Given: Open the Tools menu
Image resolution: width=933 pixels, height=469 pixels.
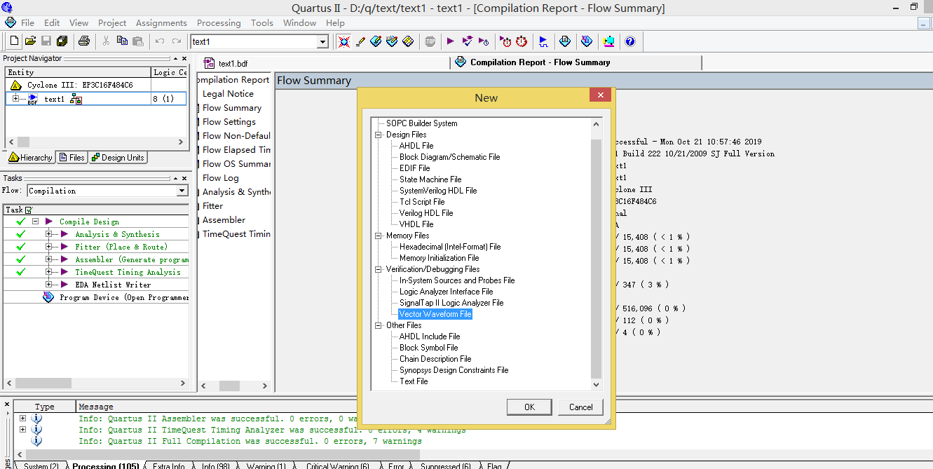Looking at the screenshot, I should [262, 22].
